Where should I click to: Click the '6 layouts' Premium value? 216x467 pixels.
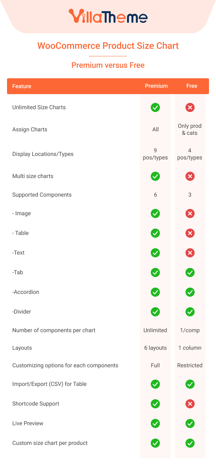(155, 348)
